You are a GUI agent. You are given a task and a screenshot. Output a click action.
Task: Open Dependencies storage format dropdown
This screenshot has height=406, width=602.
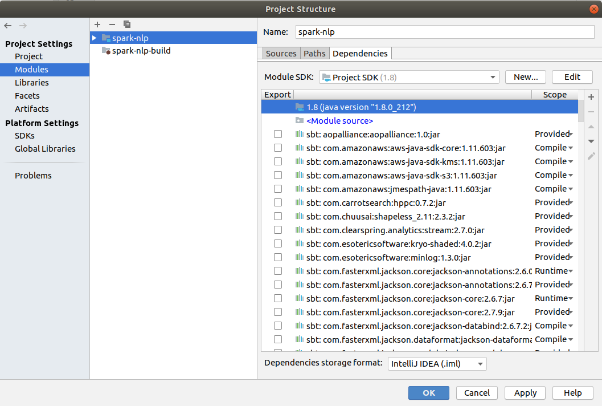[x=437, y=364]
